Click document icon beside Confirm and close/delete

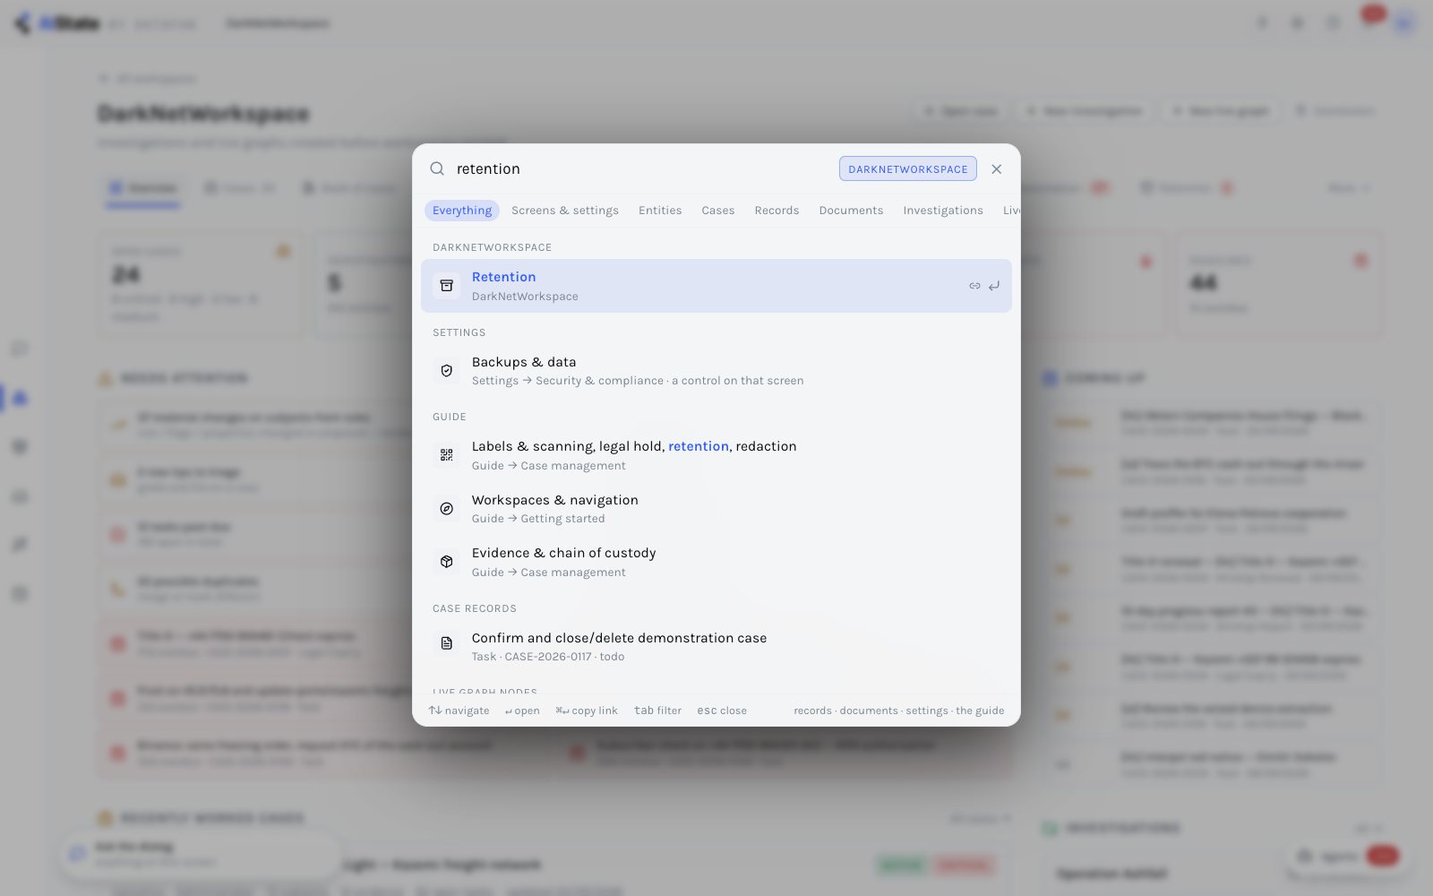[x=447, y=643]
